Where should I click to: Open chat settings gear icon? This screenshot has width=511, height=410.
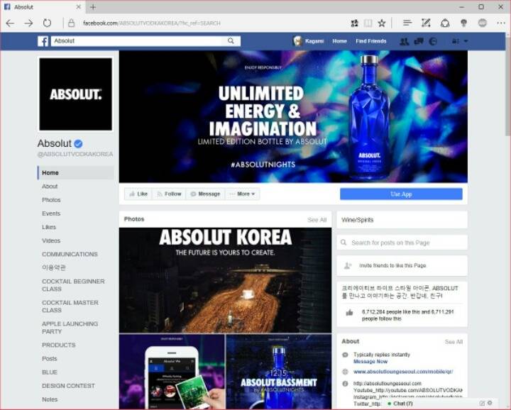tap(490, 403)
